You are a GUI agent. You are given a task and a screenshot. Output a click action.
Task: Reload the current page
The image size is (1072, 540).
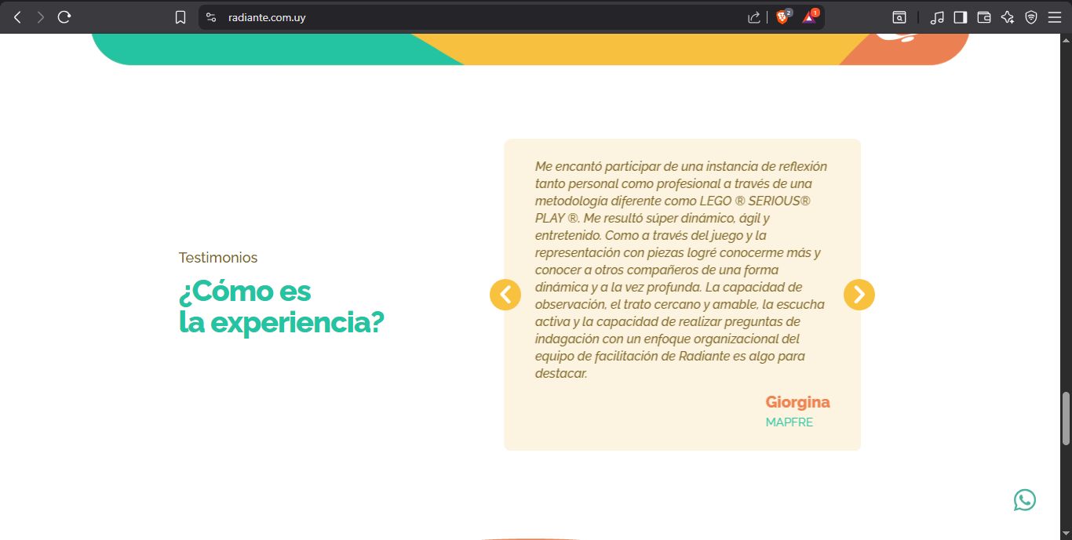pyautogui.click(x=64, y=17)
